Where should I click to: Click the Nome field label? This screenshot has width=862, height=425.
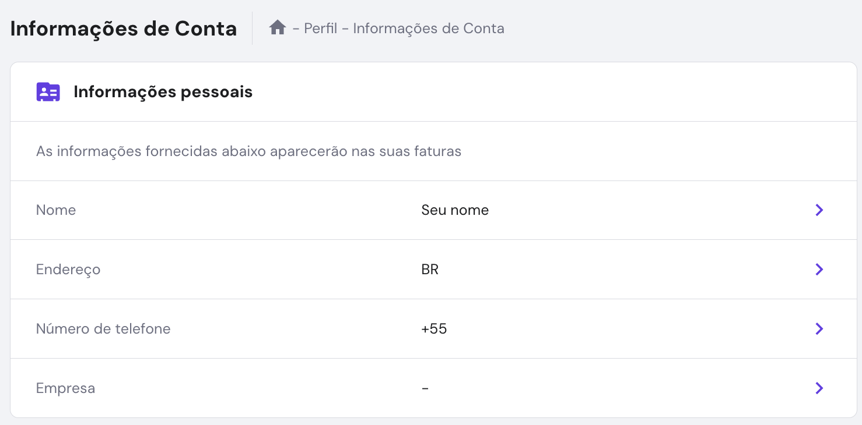pos(56,210)
